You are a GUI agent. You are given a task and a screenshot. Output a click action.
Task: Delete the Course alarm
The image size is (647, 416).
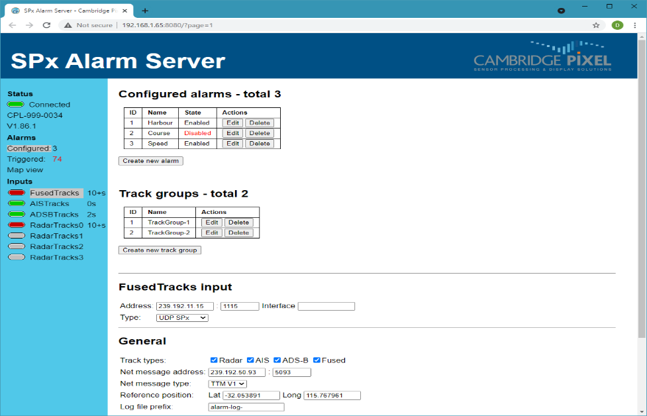pos(260,133)
